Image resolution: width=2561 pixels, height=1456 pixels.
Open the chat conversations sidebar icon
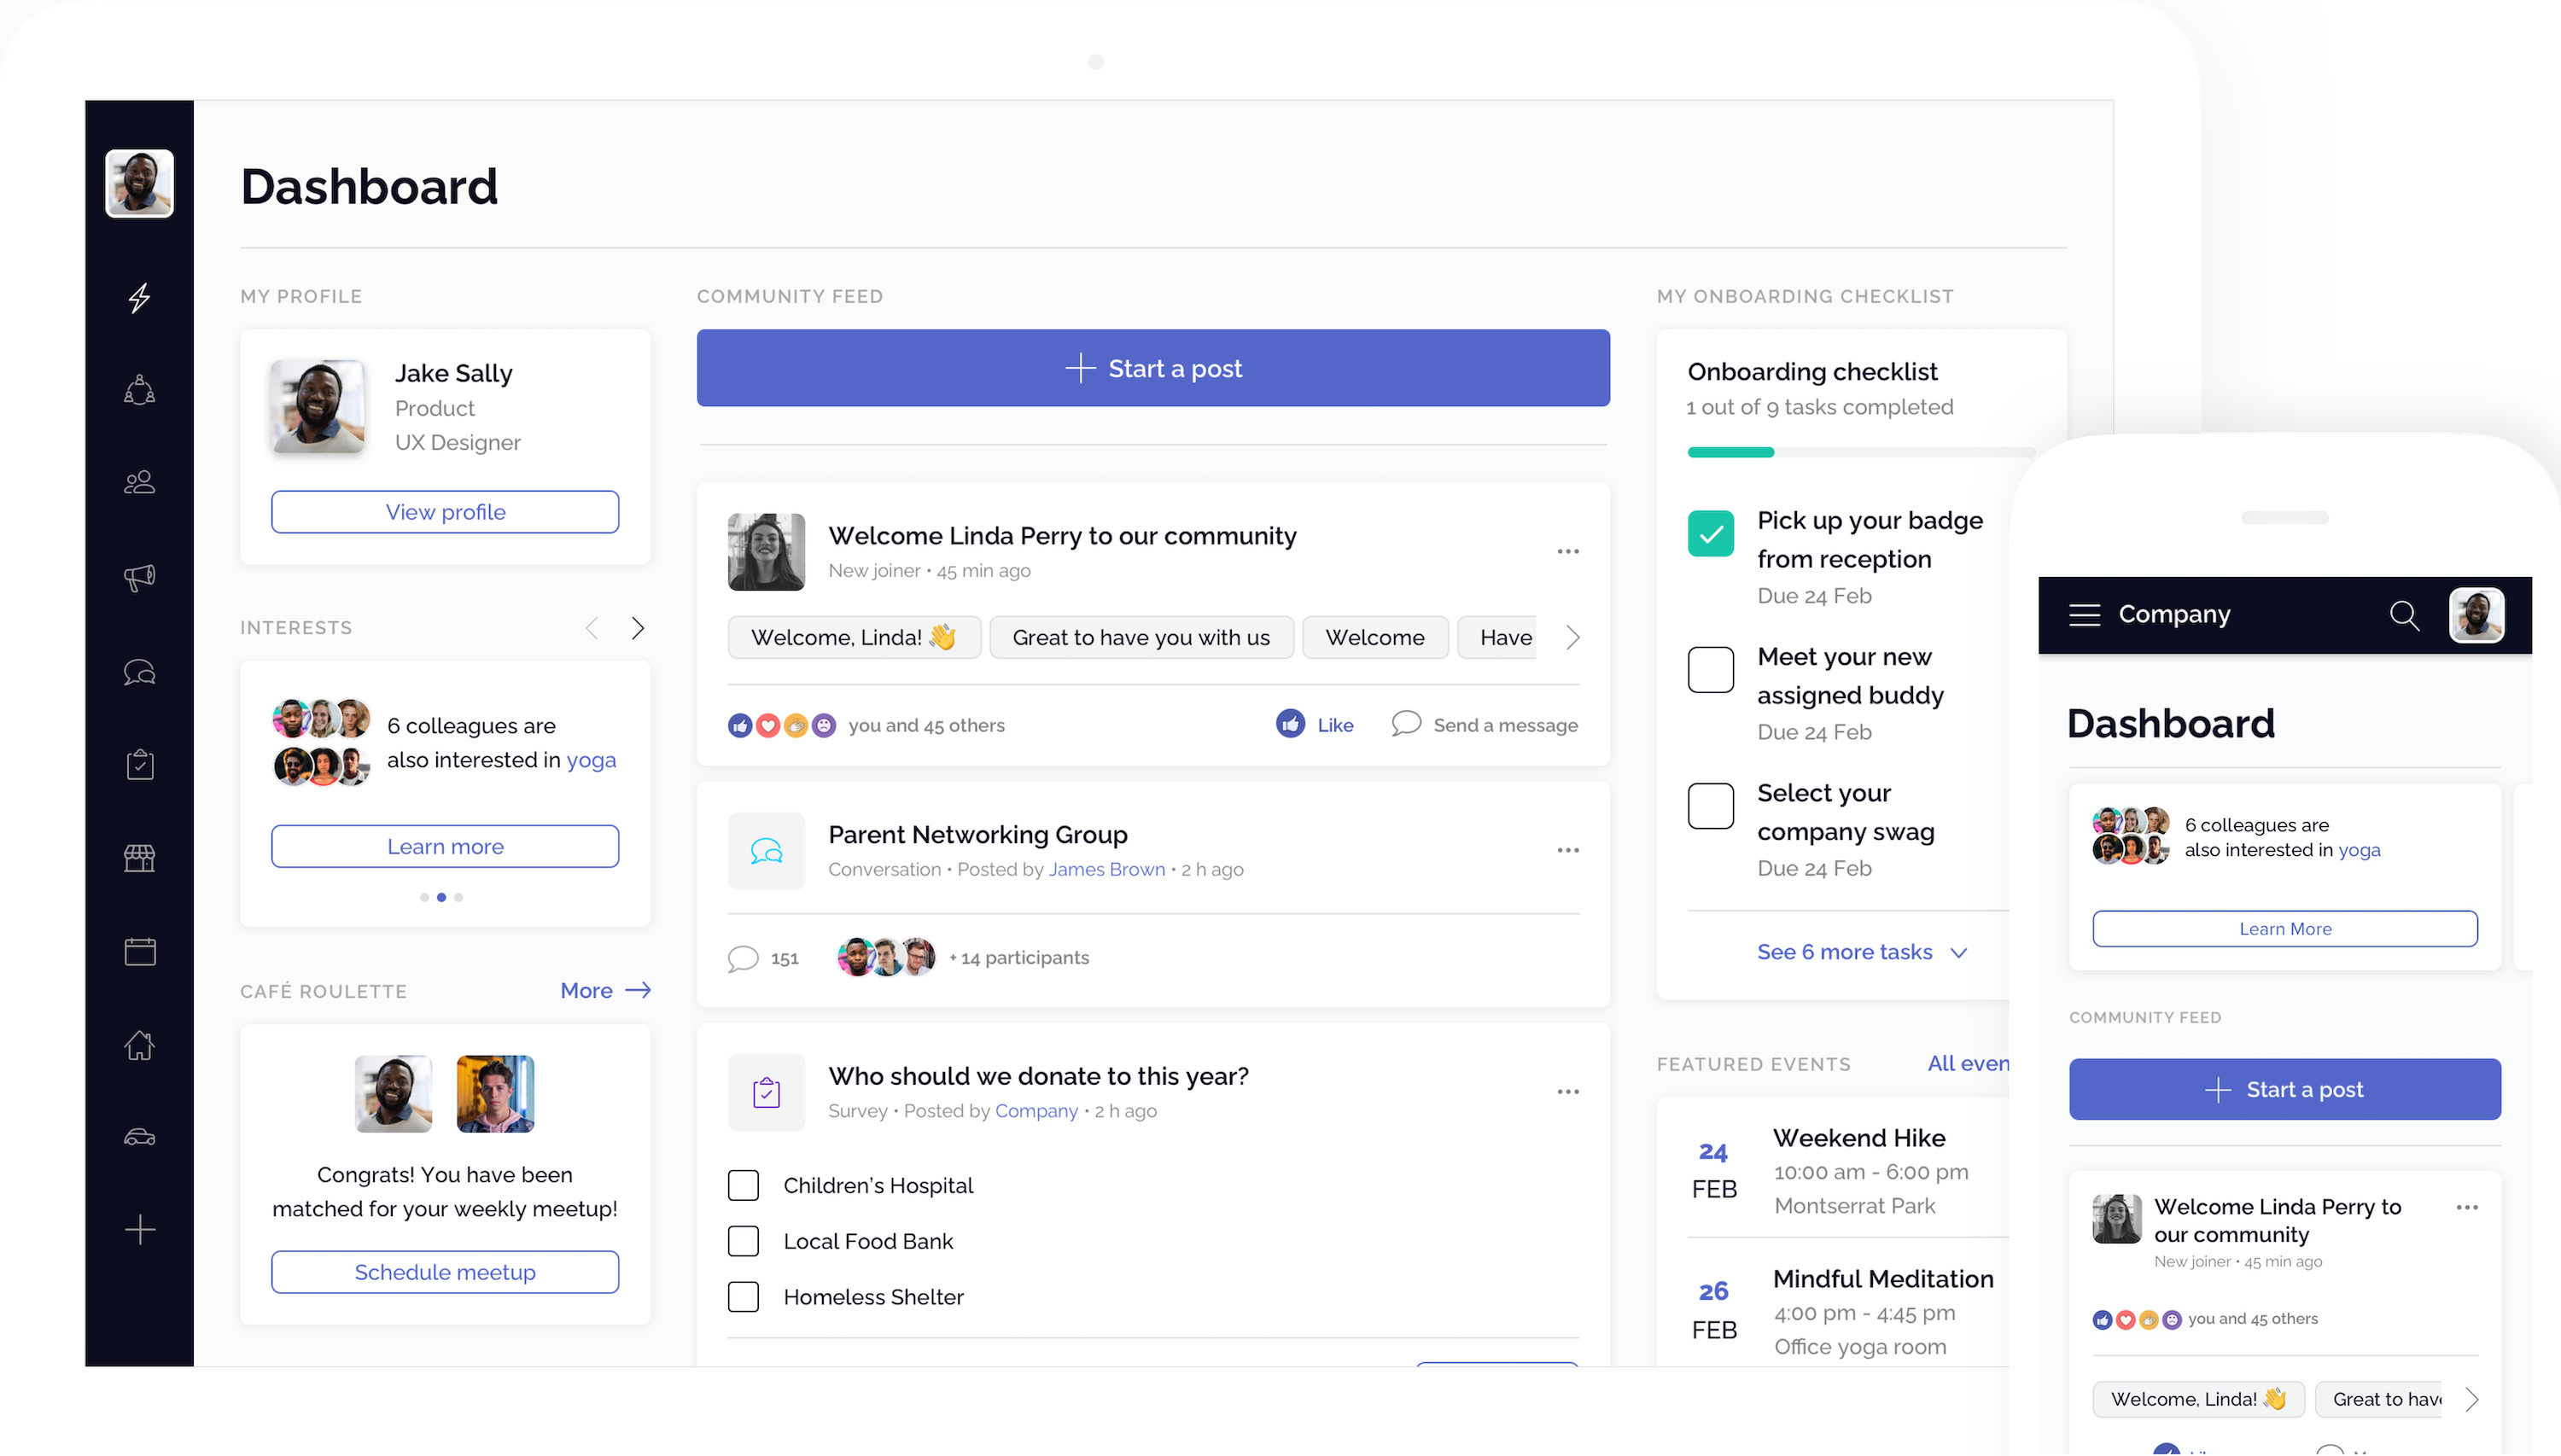tap(139, 672)
